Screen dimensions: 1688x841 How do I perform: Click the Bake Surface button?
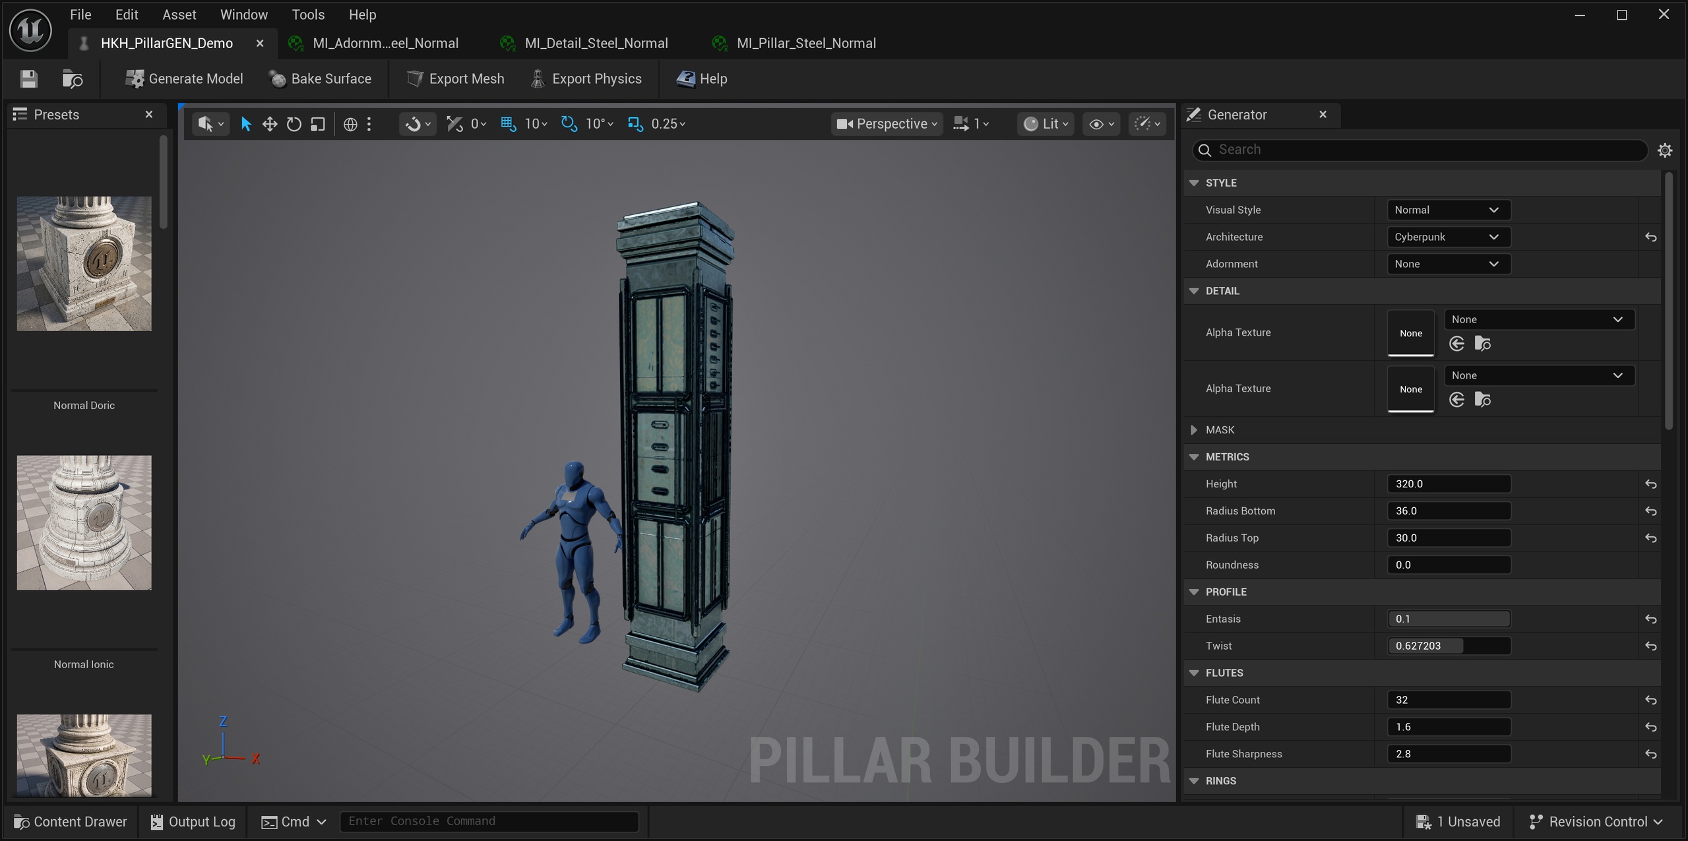point(321,79)
